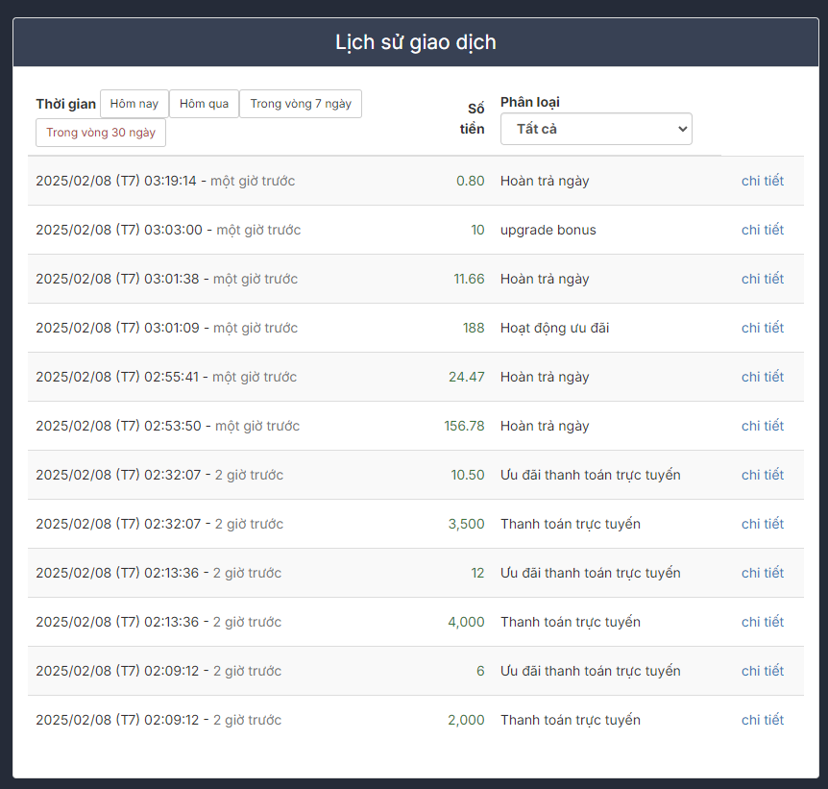
Task: Open chi tiết for 10.50 Ưu đãi row
Action: click(x=762, y=475)
